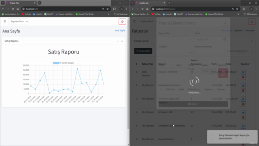The height and width of the screenshot is (146, 259).
Task: Open the Fatura Tipi dropdown in form
Action: point(175,39)
